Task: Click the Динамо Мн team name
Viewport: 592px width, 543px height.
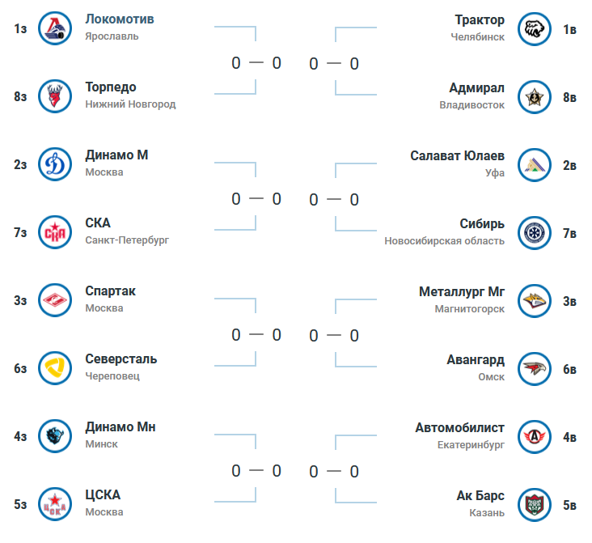Action: click(120, 427)
